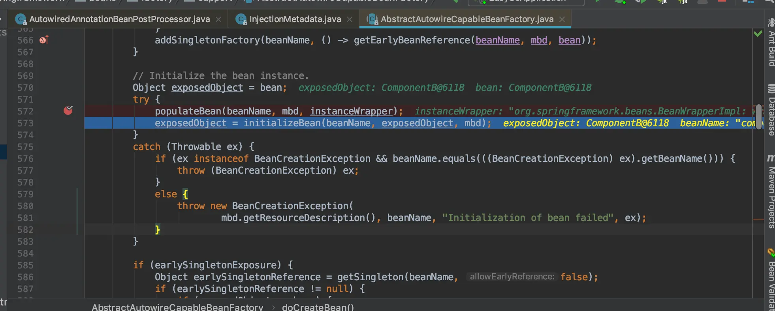Click the else keyword on line 579
This screenshot has height=311, width=775.
point(166,194)
